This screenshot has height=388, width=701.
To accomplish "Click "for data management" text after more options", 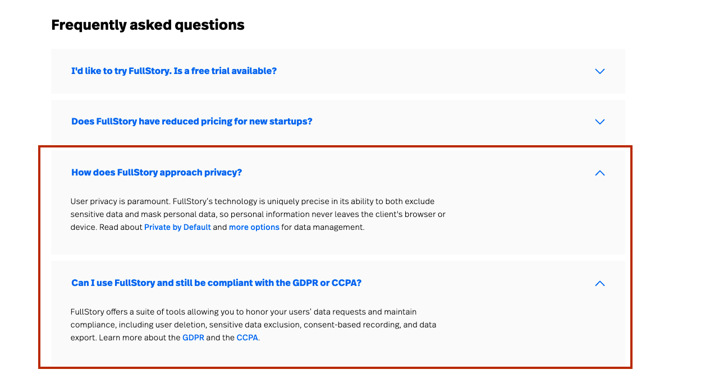I will [x=323, y=227].
